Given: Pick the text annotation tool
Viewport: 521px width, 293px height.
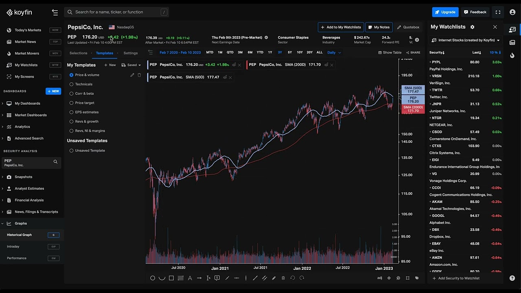Looking at the screenshot, I should point(190,278).
